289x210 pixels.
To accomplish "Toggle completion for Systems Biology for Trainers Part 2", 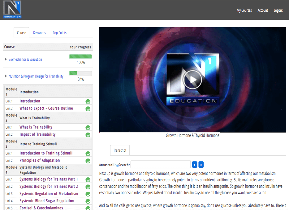I will (88, 186).
